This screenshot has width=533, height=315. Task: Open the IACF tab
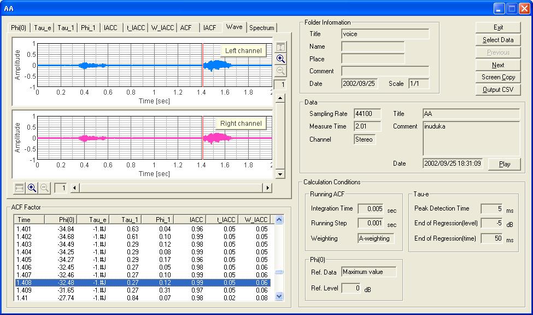pos(209,28)
